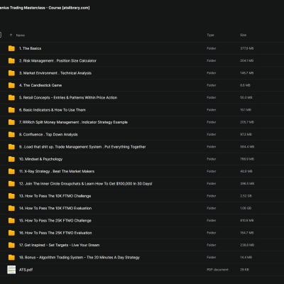Click folder icon beside 8. Confluence
The image size is (284, 284).
click(x=11, y=134)
